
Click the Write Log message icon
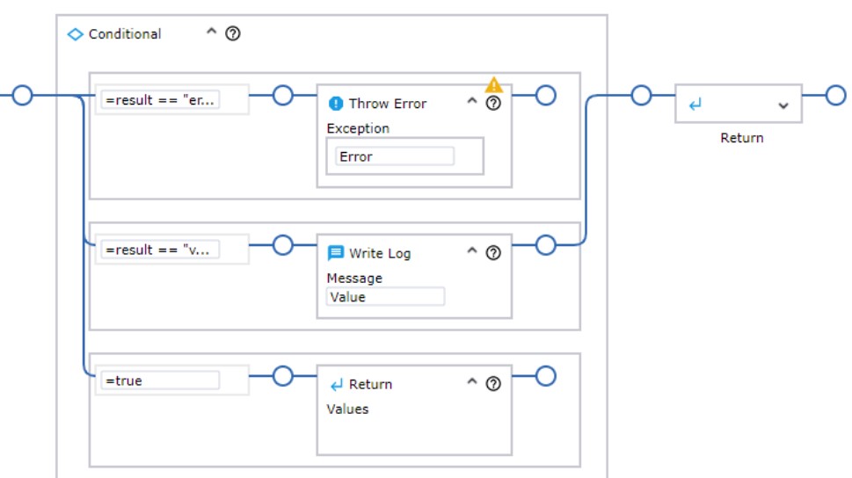[336, 253]
